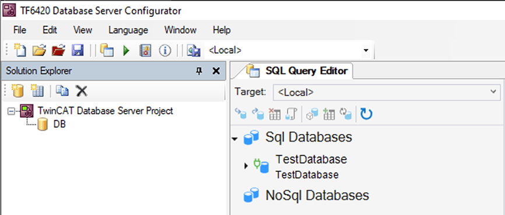Open the Help menu

[222, 30]
